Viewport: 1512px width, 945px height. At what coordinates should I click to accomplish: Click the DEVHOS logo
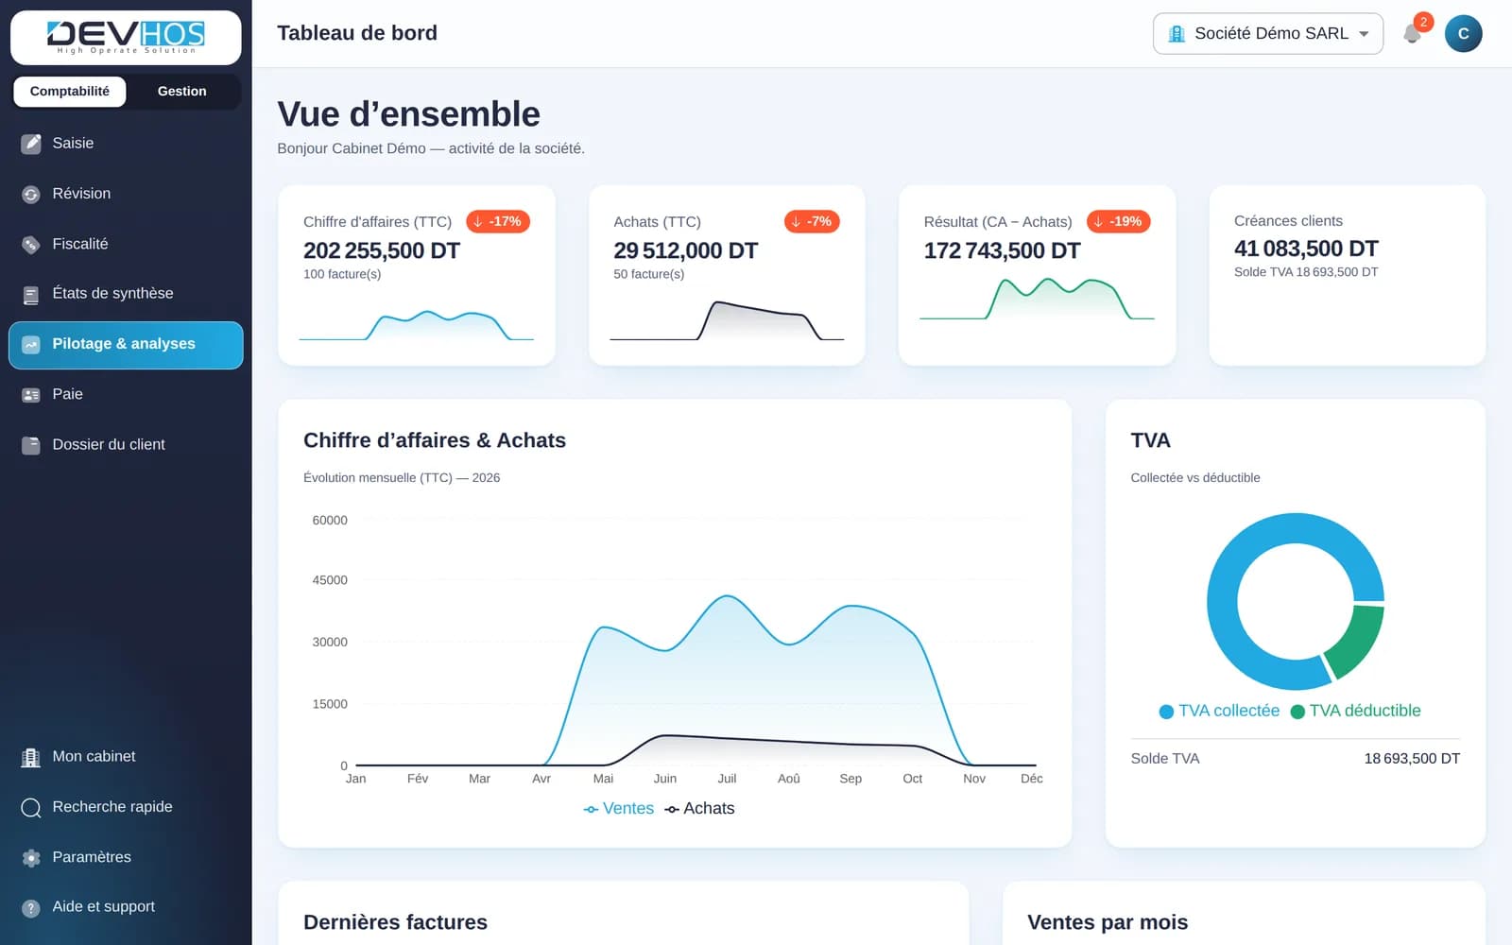126,37
